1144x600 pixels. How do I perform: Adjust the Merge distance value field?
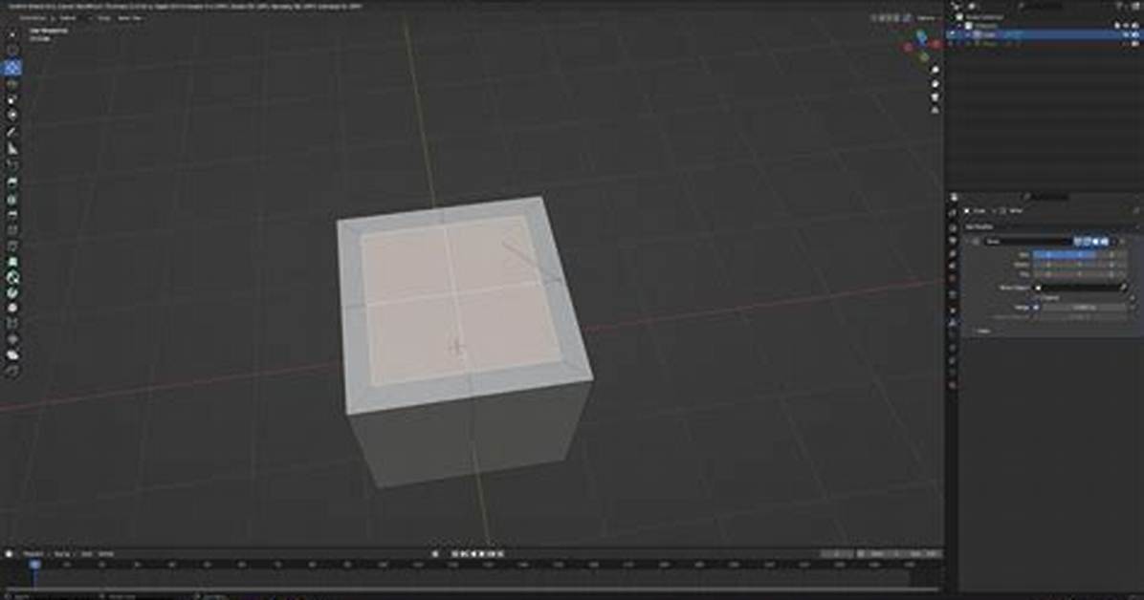pyautogui.click(x=1084, y=307)
